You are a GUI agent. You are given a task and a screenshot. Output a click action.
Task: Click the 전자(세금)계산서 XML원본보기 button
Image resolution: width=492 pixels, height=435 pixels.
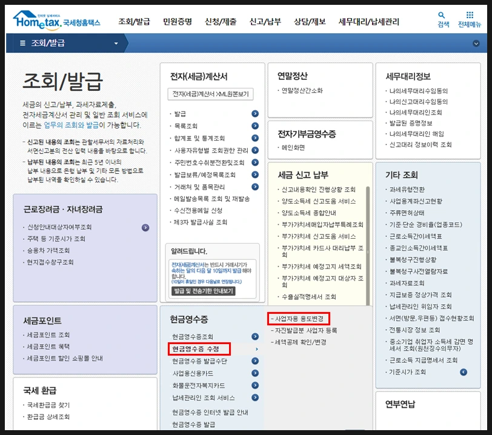[x=210, y=94]
